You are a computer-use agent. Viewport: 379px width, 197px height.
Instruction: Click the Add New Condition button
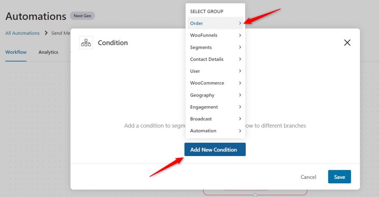click(215, 149)
